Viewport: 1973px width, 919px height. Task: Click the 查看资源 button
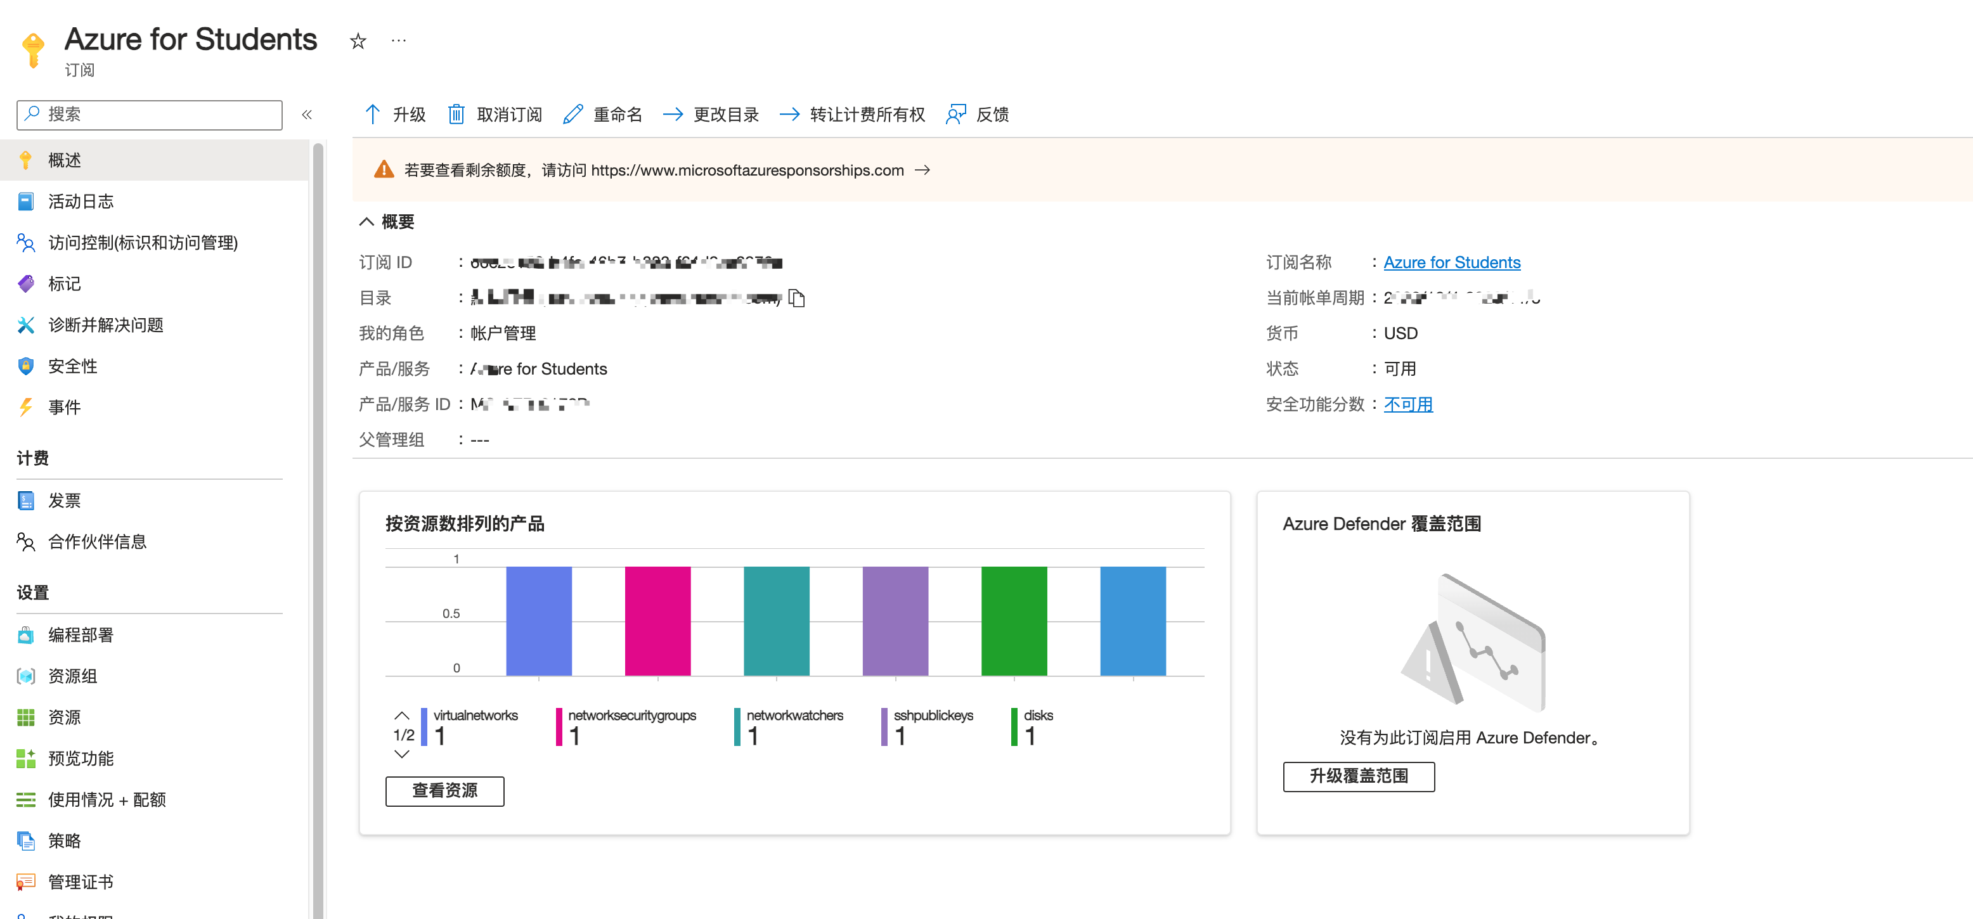click(x=444, y=791)
